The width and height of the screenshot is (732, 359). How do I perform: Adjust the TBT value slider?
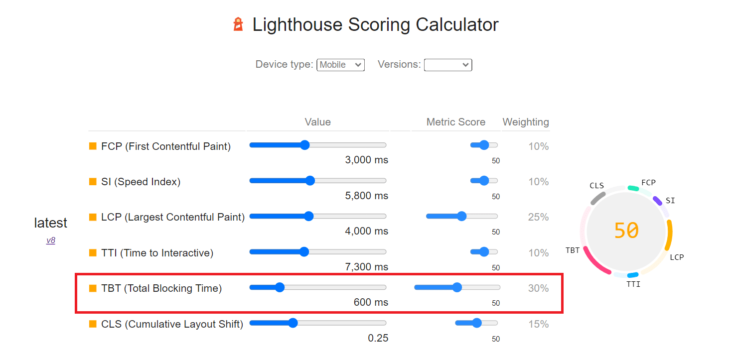318,287
